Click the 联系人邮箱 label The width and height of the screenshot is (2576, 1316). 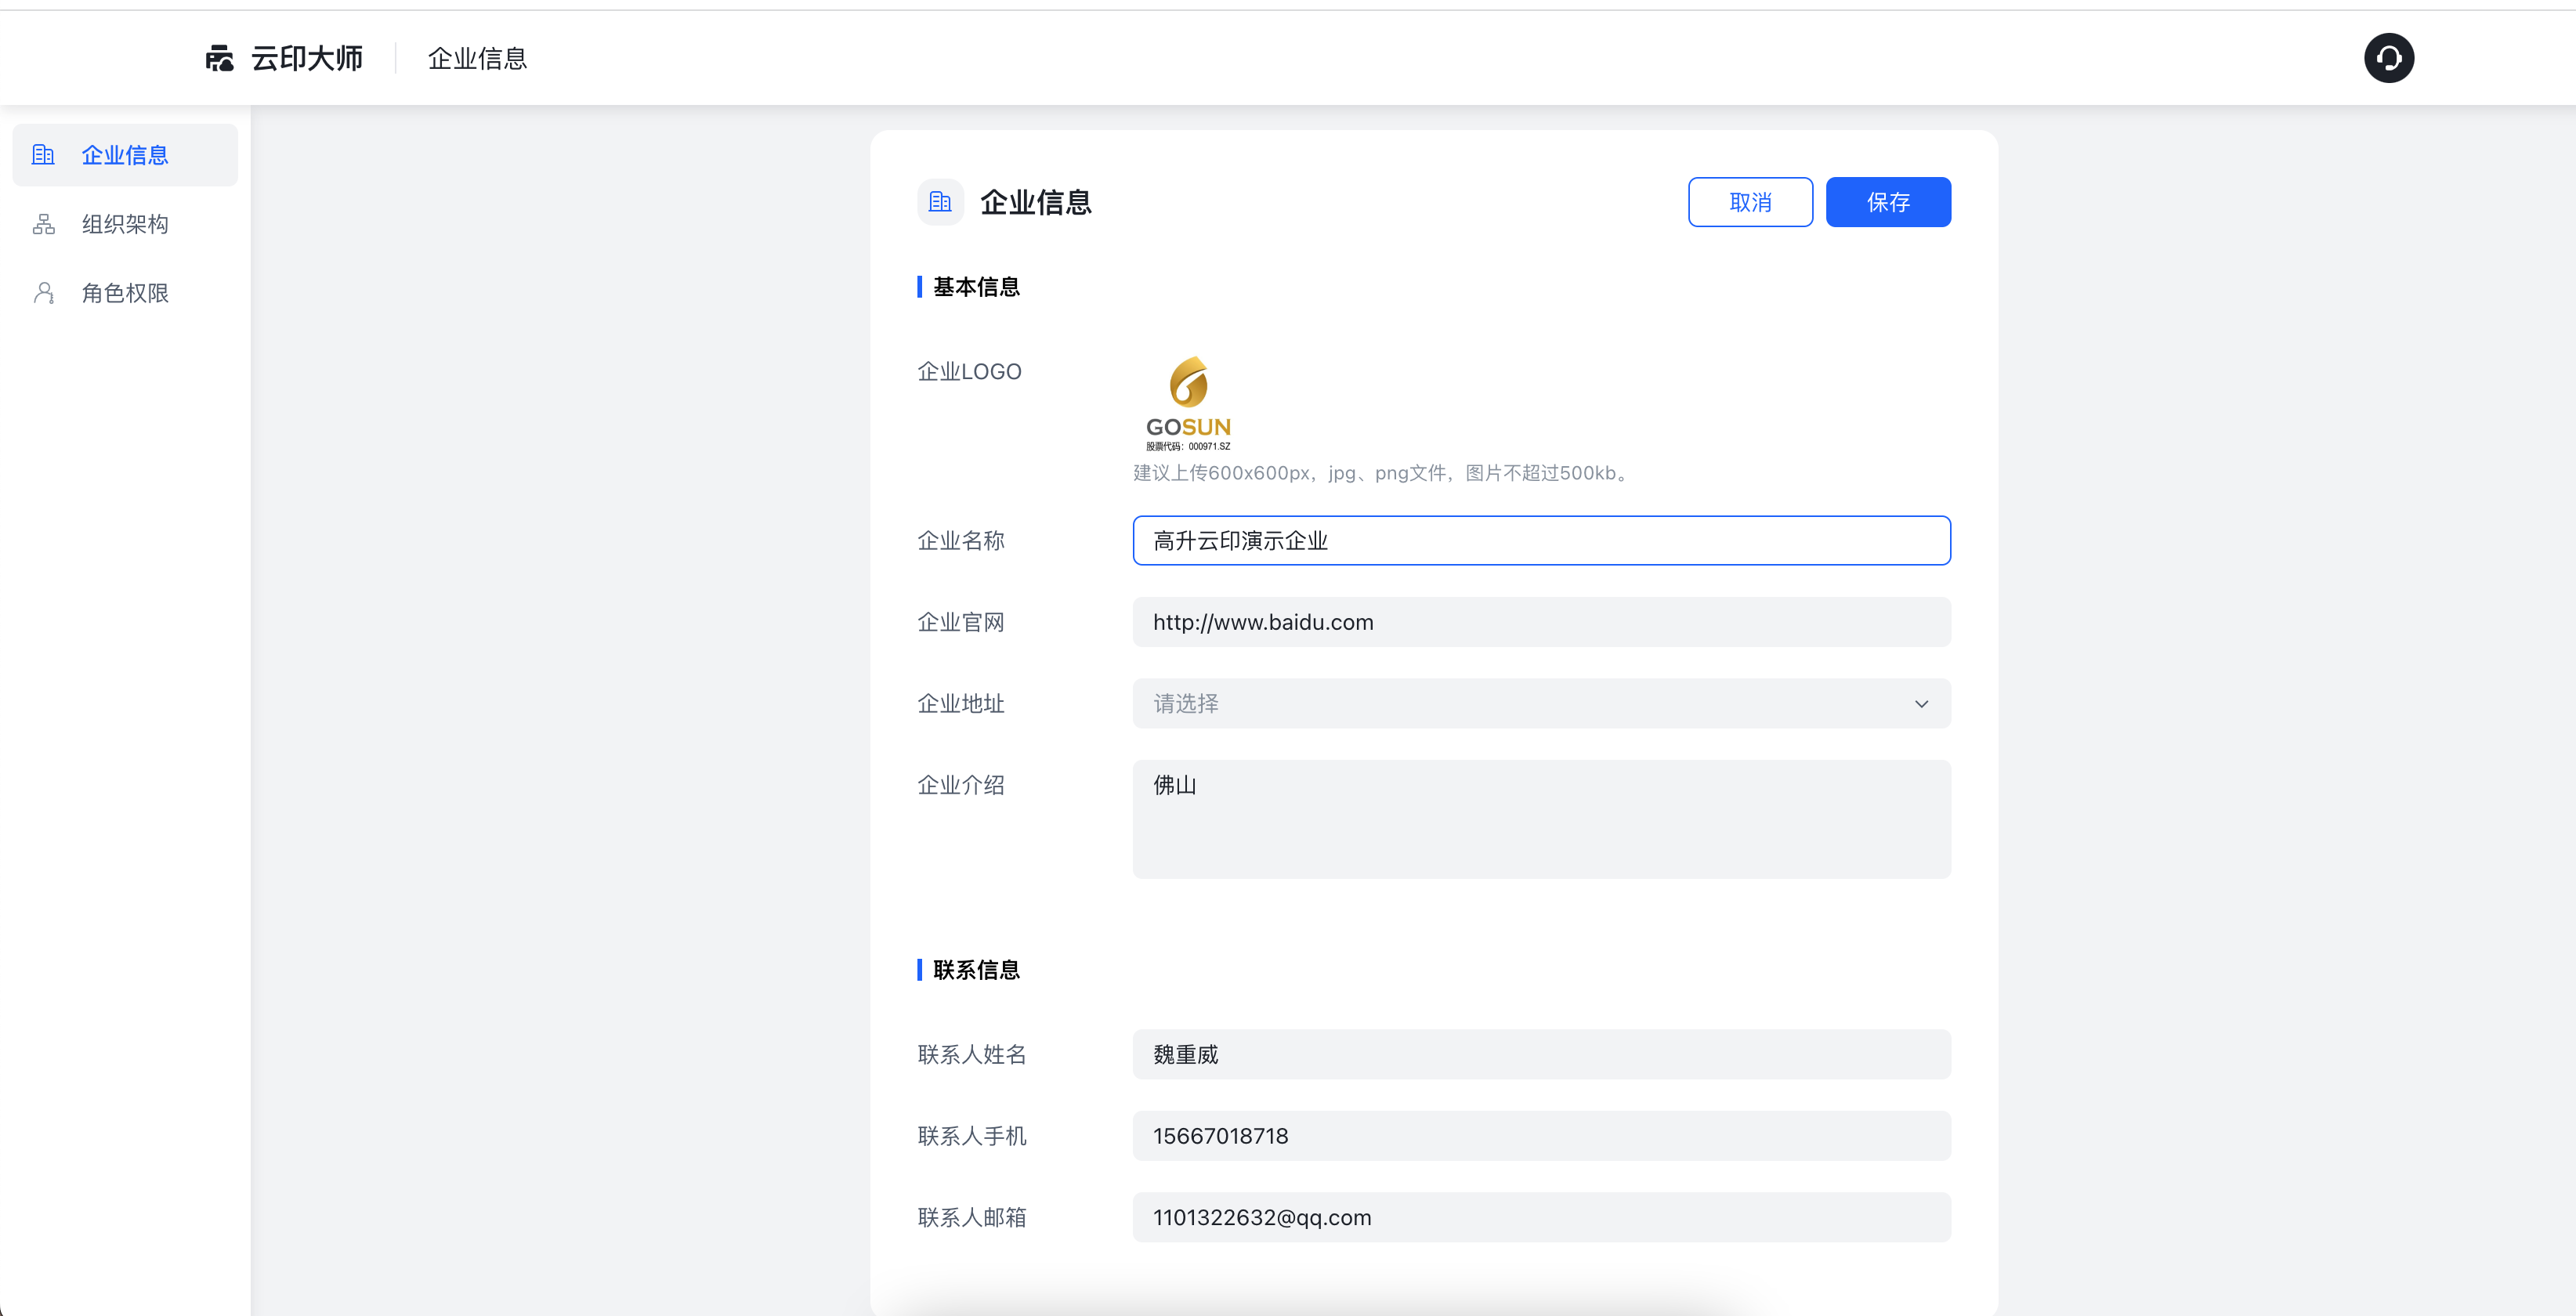pos(972,1218)
